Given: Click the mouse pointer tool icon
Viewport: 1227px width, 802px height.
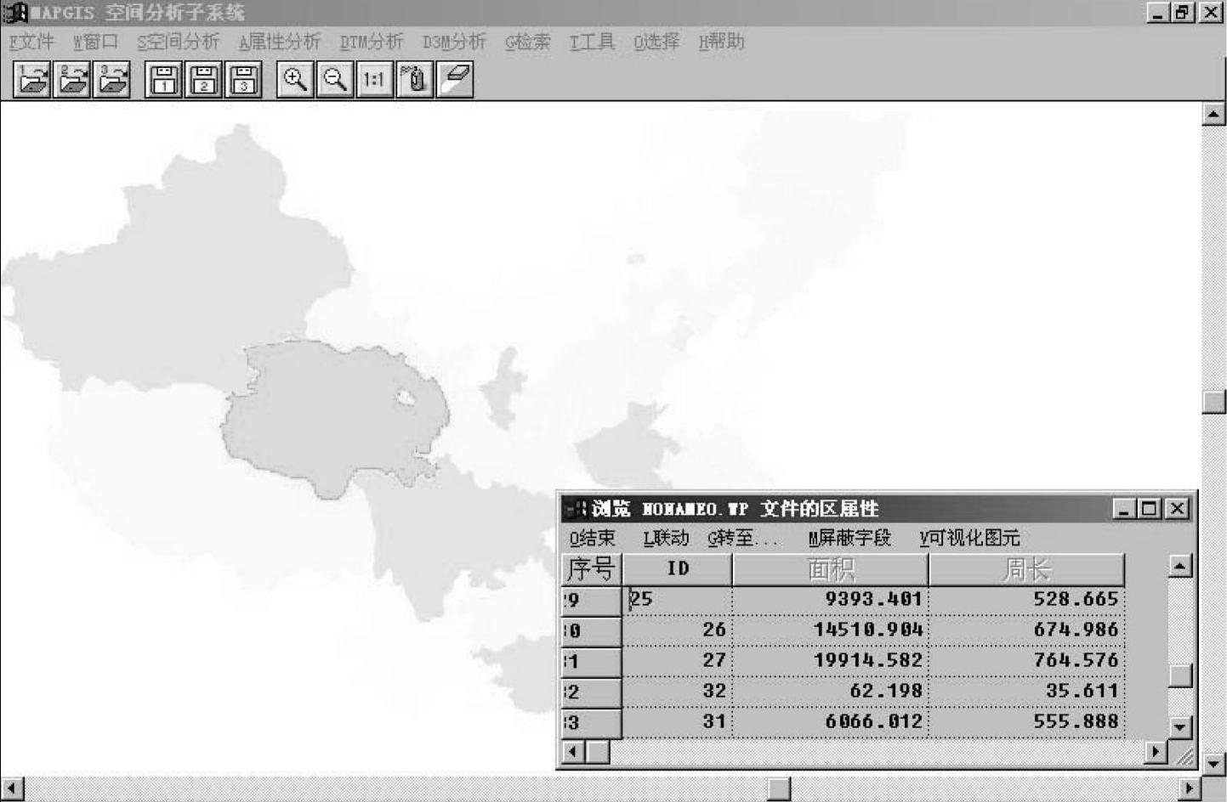Looking at the screenshot, I should point(415,81).
